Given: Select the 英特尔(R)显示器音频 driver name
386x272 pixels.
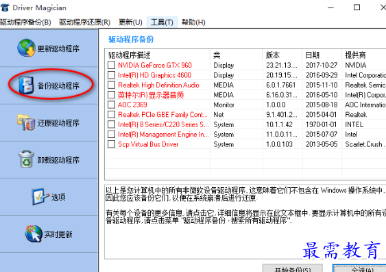Looking at the screenshot, I should 151,95.
